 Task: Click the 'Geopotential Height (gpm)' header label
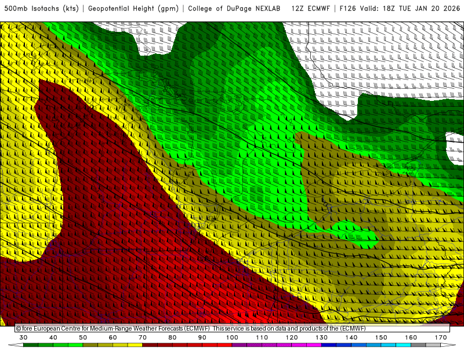click(133, 8)
